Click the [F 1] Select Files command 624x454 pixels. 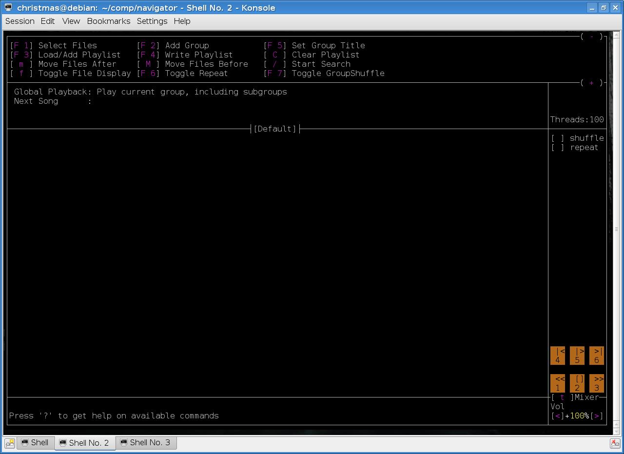[53, 45]
